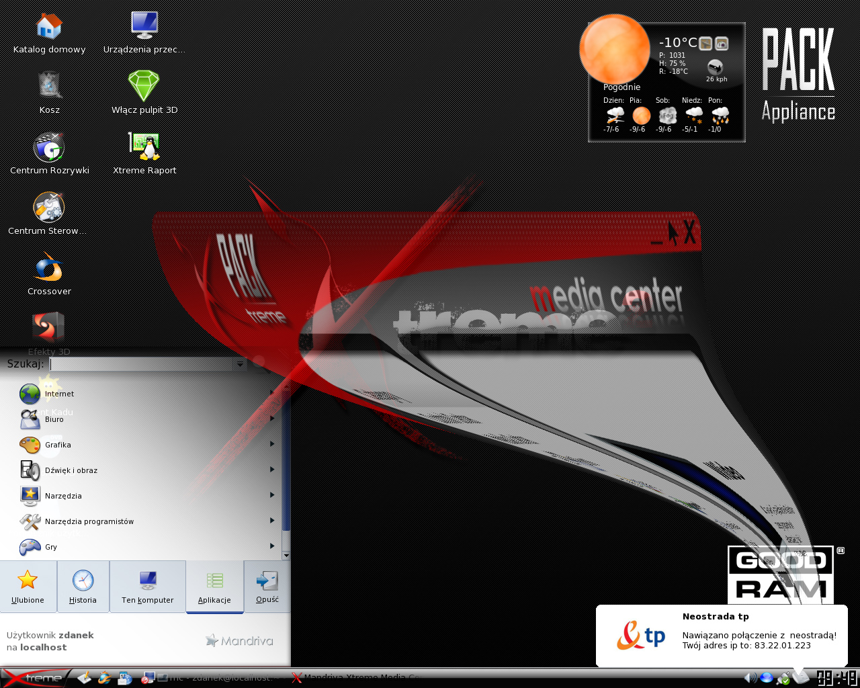Select the Saturday (Sob) fog forecast icon

(x=667, y=116)
